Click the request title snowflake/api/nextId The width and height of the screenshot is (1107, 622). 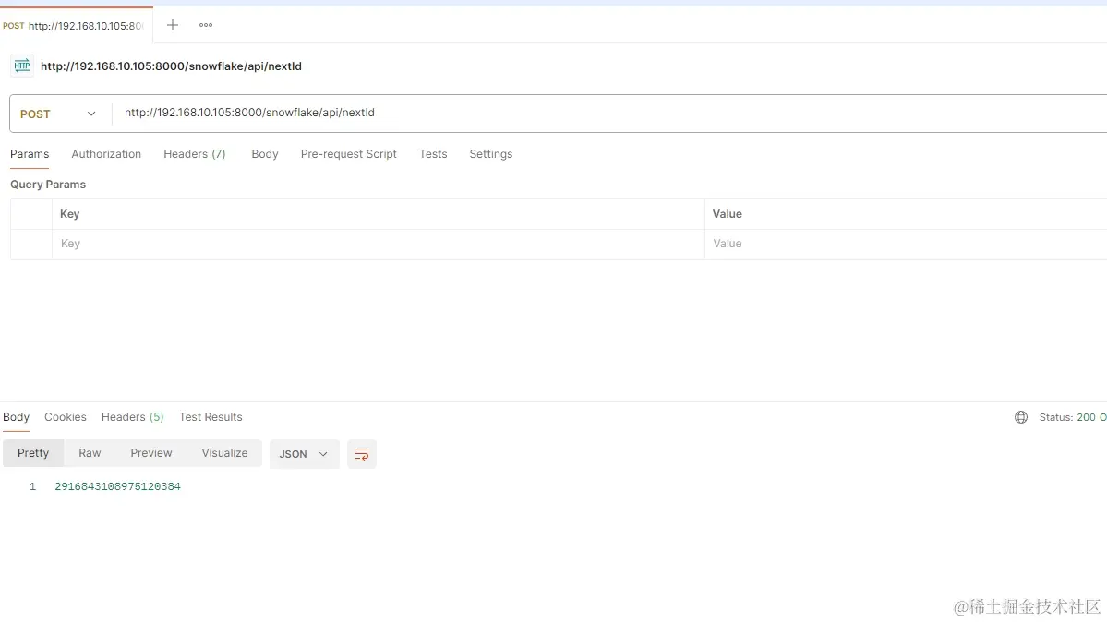coord(171,66)
